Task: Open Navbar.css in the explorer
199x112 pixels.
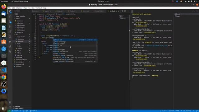Action: [x=21, y=39]
